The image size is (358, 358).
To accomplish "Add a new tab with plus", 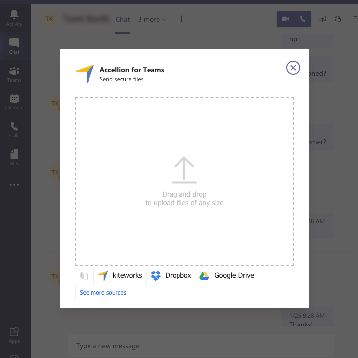I will point(181,19).
